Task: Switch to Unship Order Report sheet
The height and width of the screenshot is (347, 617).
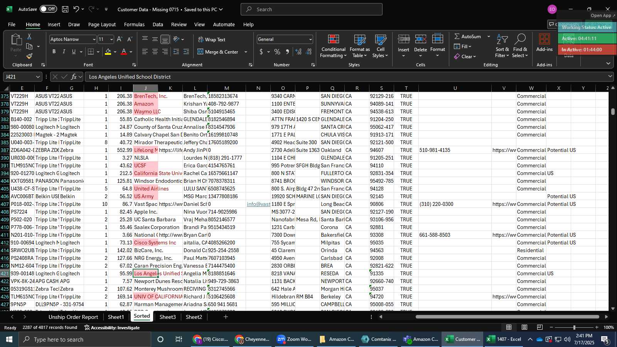Action: 73,317
